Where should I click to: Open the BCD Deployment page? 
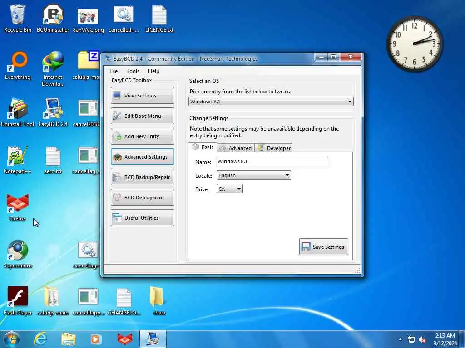point(142,198)
